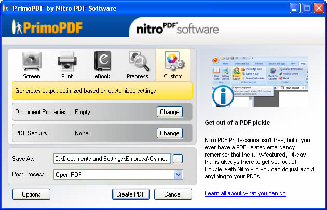This screenshot has height=210, width=327.
Task: Open the Options dialog
Action: tap(31, 194)
